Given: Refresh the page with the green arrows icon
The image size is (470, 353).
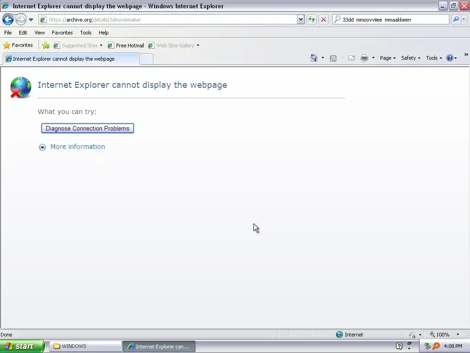Looking at the screenshot, I should (x=312, y=20).
